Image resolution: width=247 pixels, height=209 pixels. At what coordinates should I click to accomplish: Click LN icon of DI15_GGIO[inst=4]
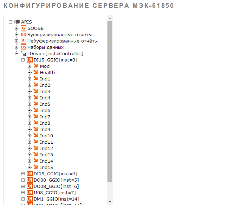click(30, 174)
